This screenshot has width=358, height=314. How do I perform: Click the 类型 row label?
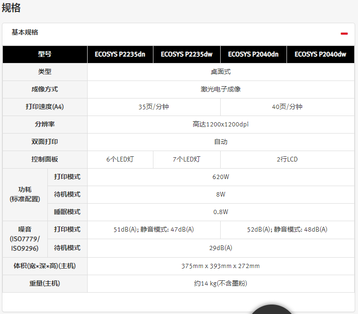[x=45, y=72]
